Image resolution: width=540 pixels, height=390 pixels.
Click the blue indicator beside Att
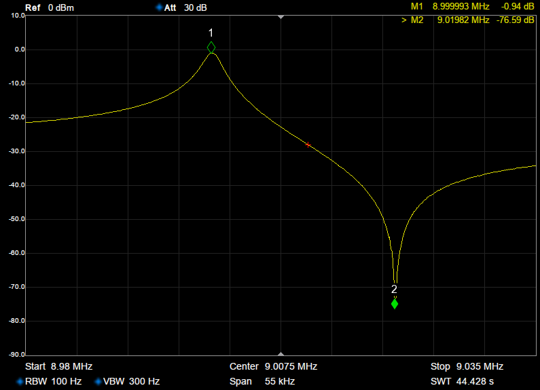(159, 7)
